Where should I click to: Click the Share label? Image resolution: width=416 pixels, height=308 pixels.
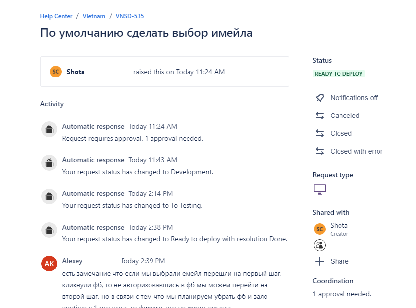point(340,261)
